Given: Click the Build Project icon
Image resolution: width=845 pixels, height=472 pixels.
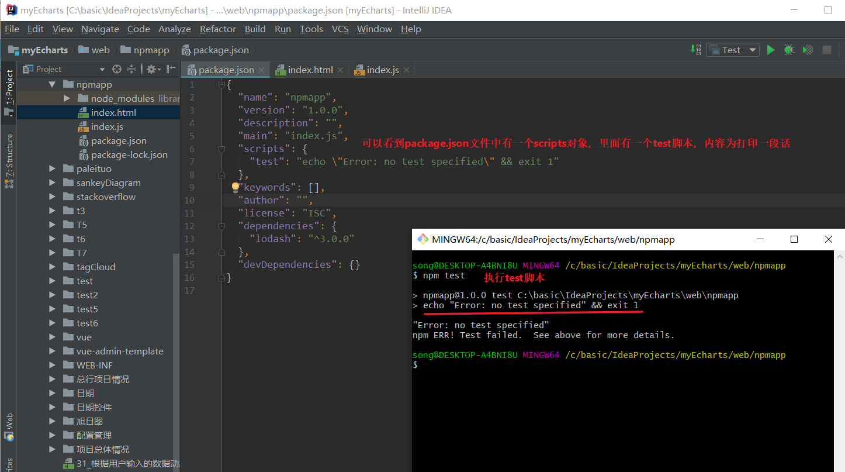Looking at the screenshot, I should point(696,50).
